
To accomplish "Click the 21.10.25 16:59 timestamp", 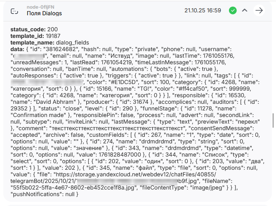I will coord(203,11).
